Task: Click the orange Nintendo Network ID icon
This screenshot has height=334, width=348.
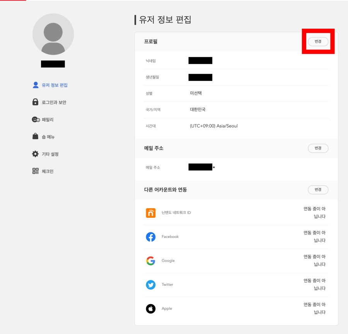Action: tap(150, 213)
